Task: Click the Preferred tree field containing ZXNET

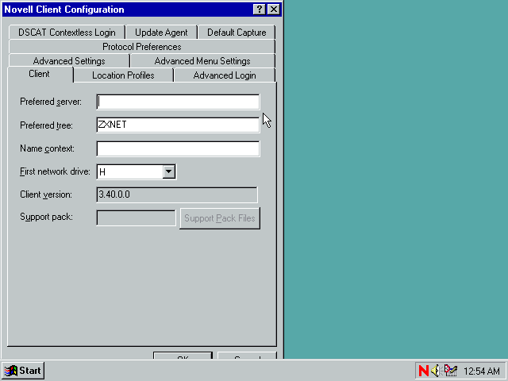Action: [x=178, y=125]
